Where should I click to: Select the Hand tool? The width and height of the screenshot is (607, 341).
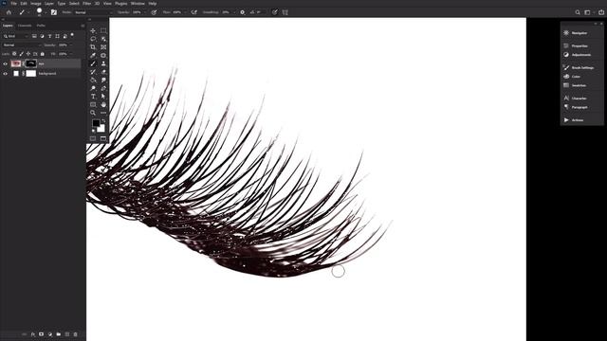[x=103, y=105]
